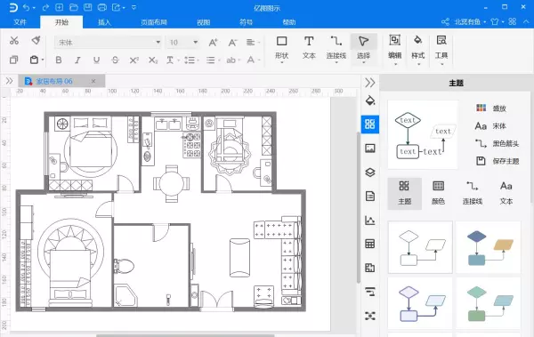Viewport: 534px width, 337px height.
Task: Select the Shape (形状) tool
Action: (x=281, y=48)
